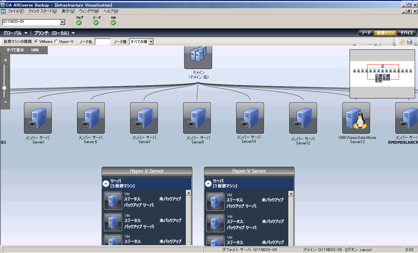The height and width of the screenshot is (253, 418).
Task: Switch to the ノード view button
Action: tap(366, 33)
